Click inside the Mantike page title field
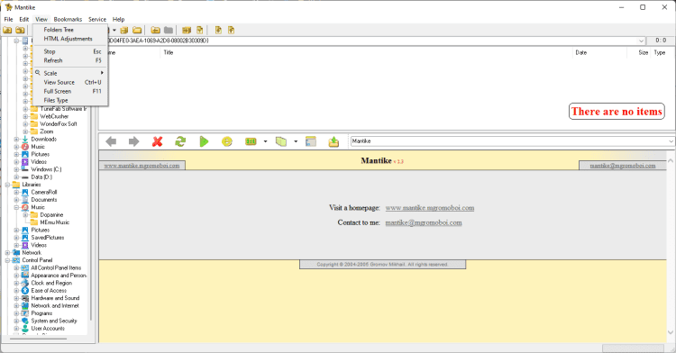The height and width of the screenshot is (353, 676). (x=508, y=141)
